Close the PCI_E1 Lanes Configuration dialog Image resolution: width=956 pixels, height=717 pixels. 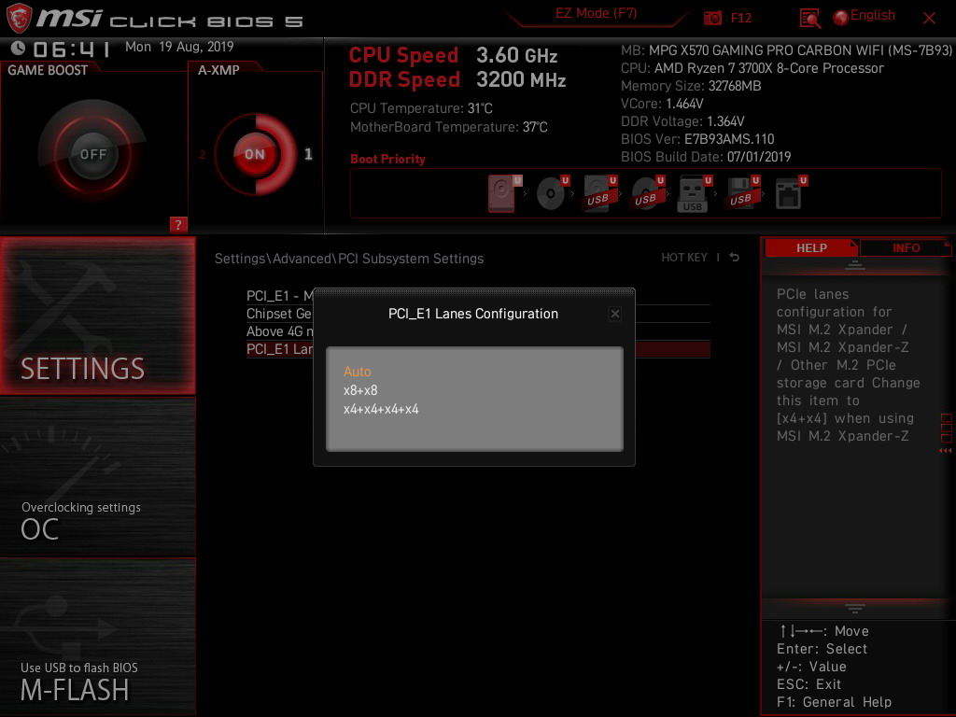[614, 314]
